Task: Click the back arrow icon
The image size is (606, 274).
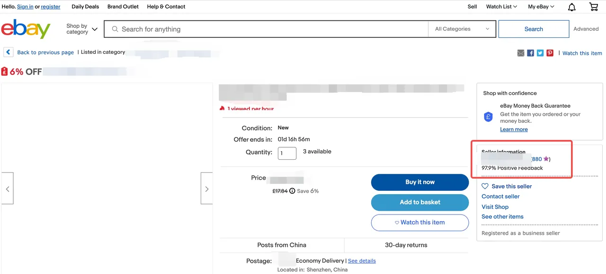Action: click(x=8, y=52)
